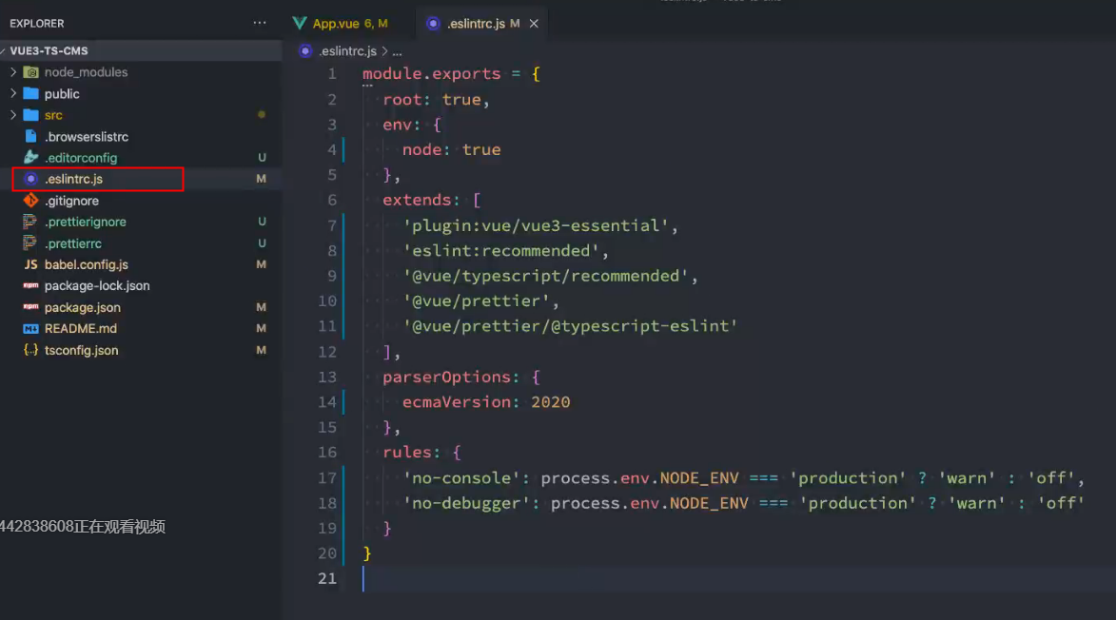Click the babel.config.js JS icon
The height and width of the screenshot is (620, 1116).
(x=30, y=264)
